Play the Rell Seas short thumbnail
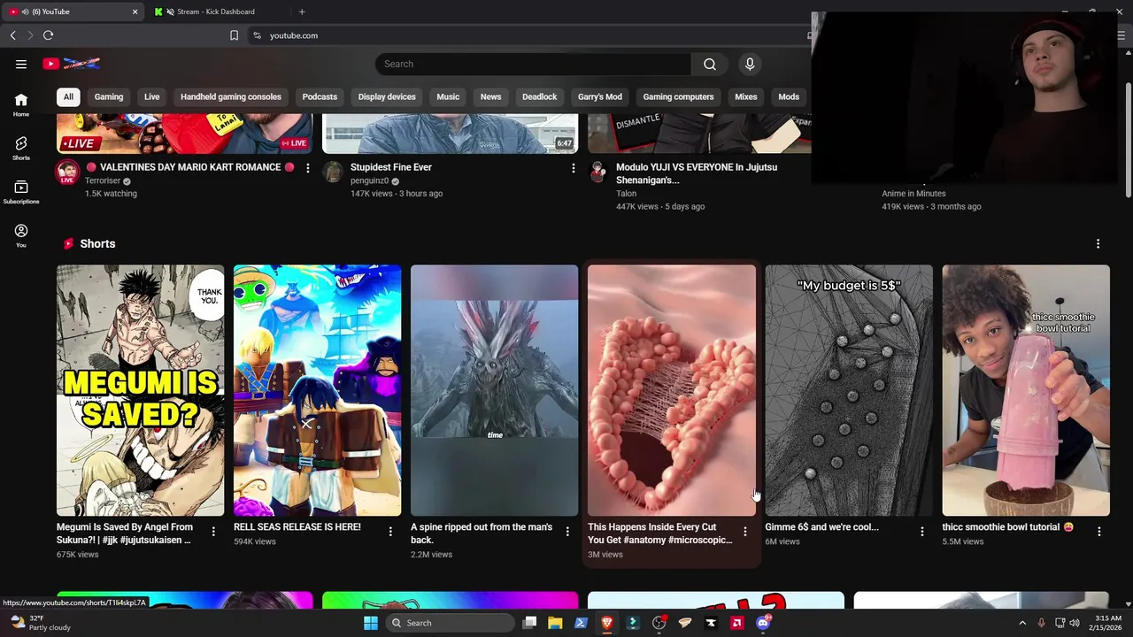This screenshot has height=637, width=1133. [x=318, y=390]
